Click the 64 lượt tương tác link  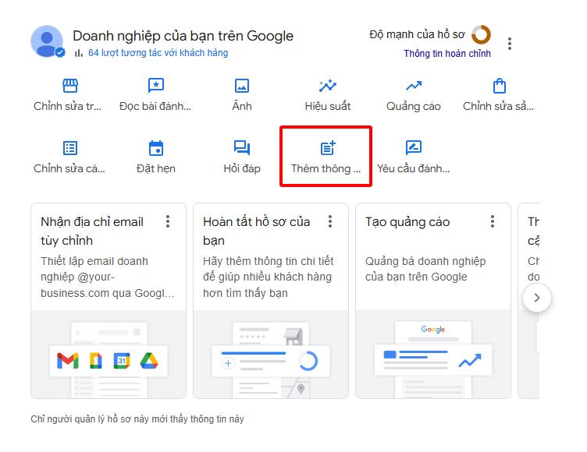click(158, 53)
